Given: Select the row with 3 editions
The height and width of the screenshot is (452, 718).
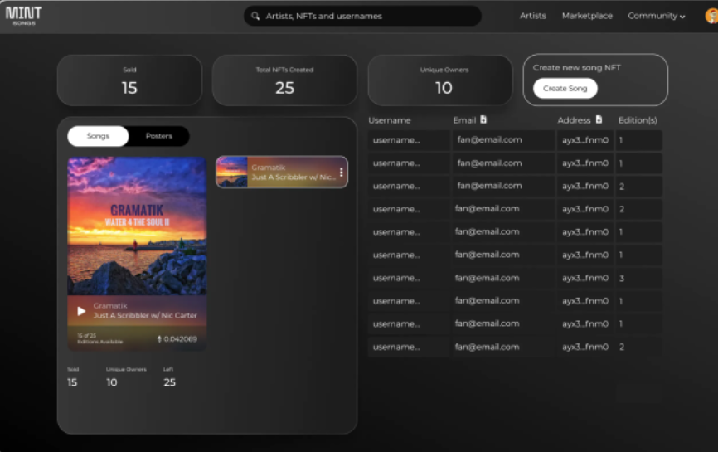Looking at the screenshot, I should coord(515,278).
